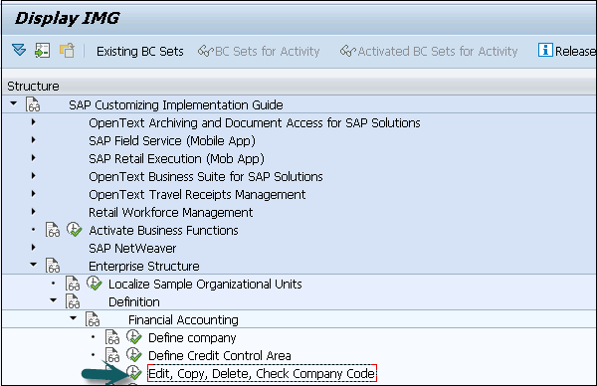The height and width of the screenshot is (386, 597).
Task: Select Edit, Copy, Delete, Check Company Code text
Action: tap(262, 373)
